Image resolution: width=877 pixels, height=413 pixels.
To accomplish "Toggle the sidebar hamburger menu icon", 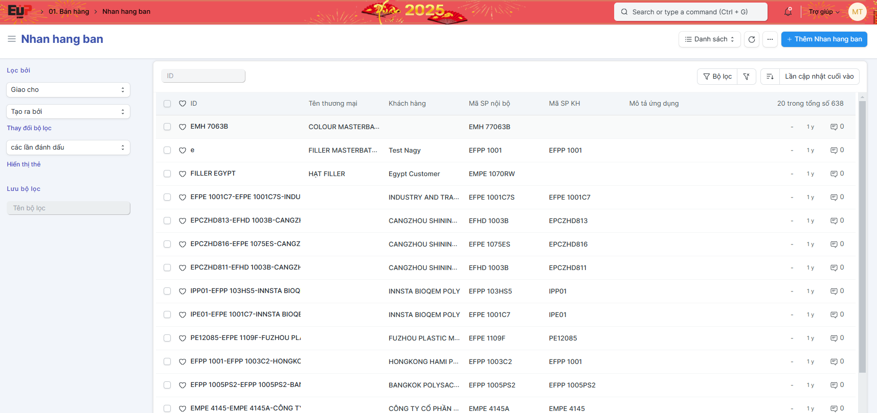I will (x=12, y=39).
